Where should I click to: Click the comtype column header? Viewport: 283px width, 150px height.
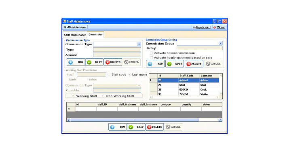pyautogui.click(x=170, y=104)
